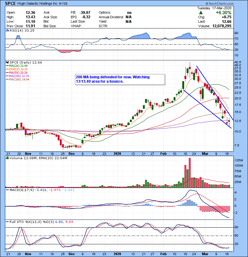
Task: Click the 80 mark on the stochastic scale
Action: pyautogui.click(x=236, y=227)
